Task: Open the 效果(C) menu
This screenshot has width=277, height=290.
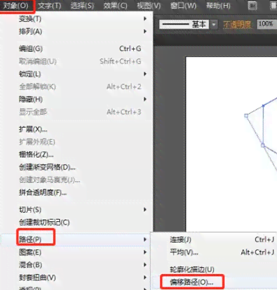Action: coord(115,6)
